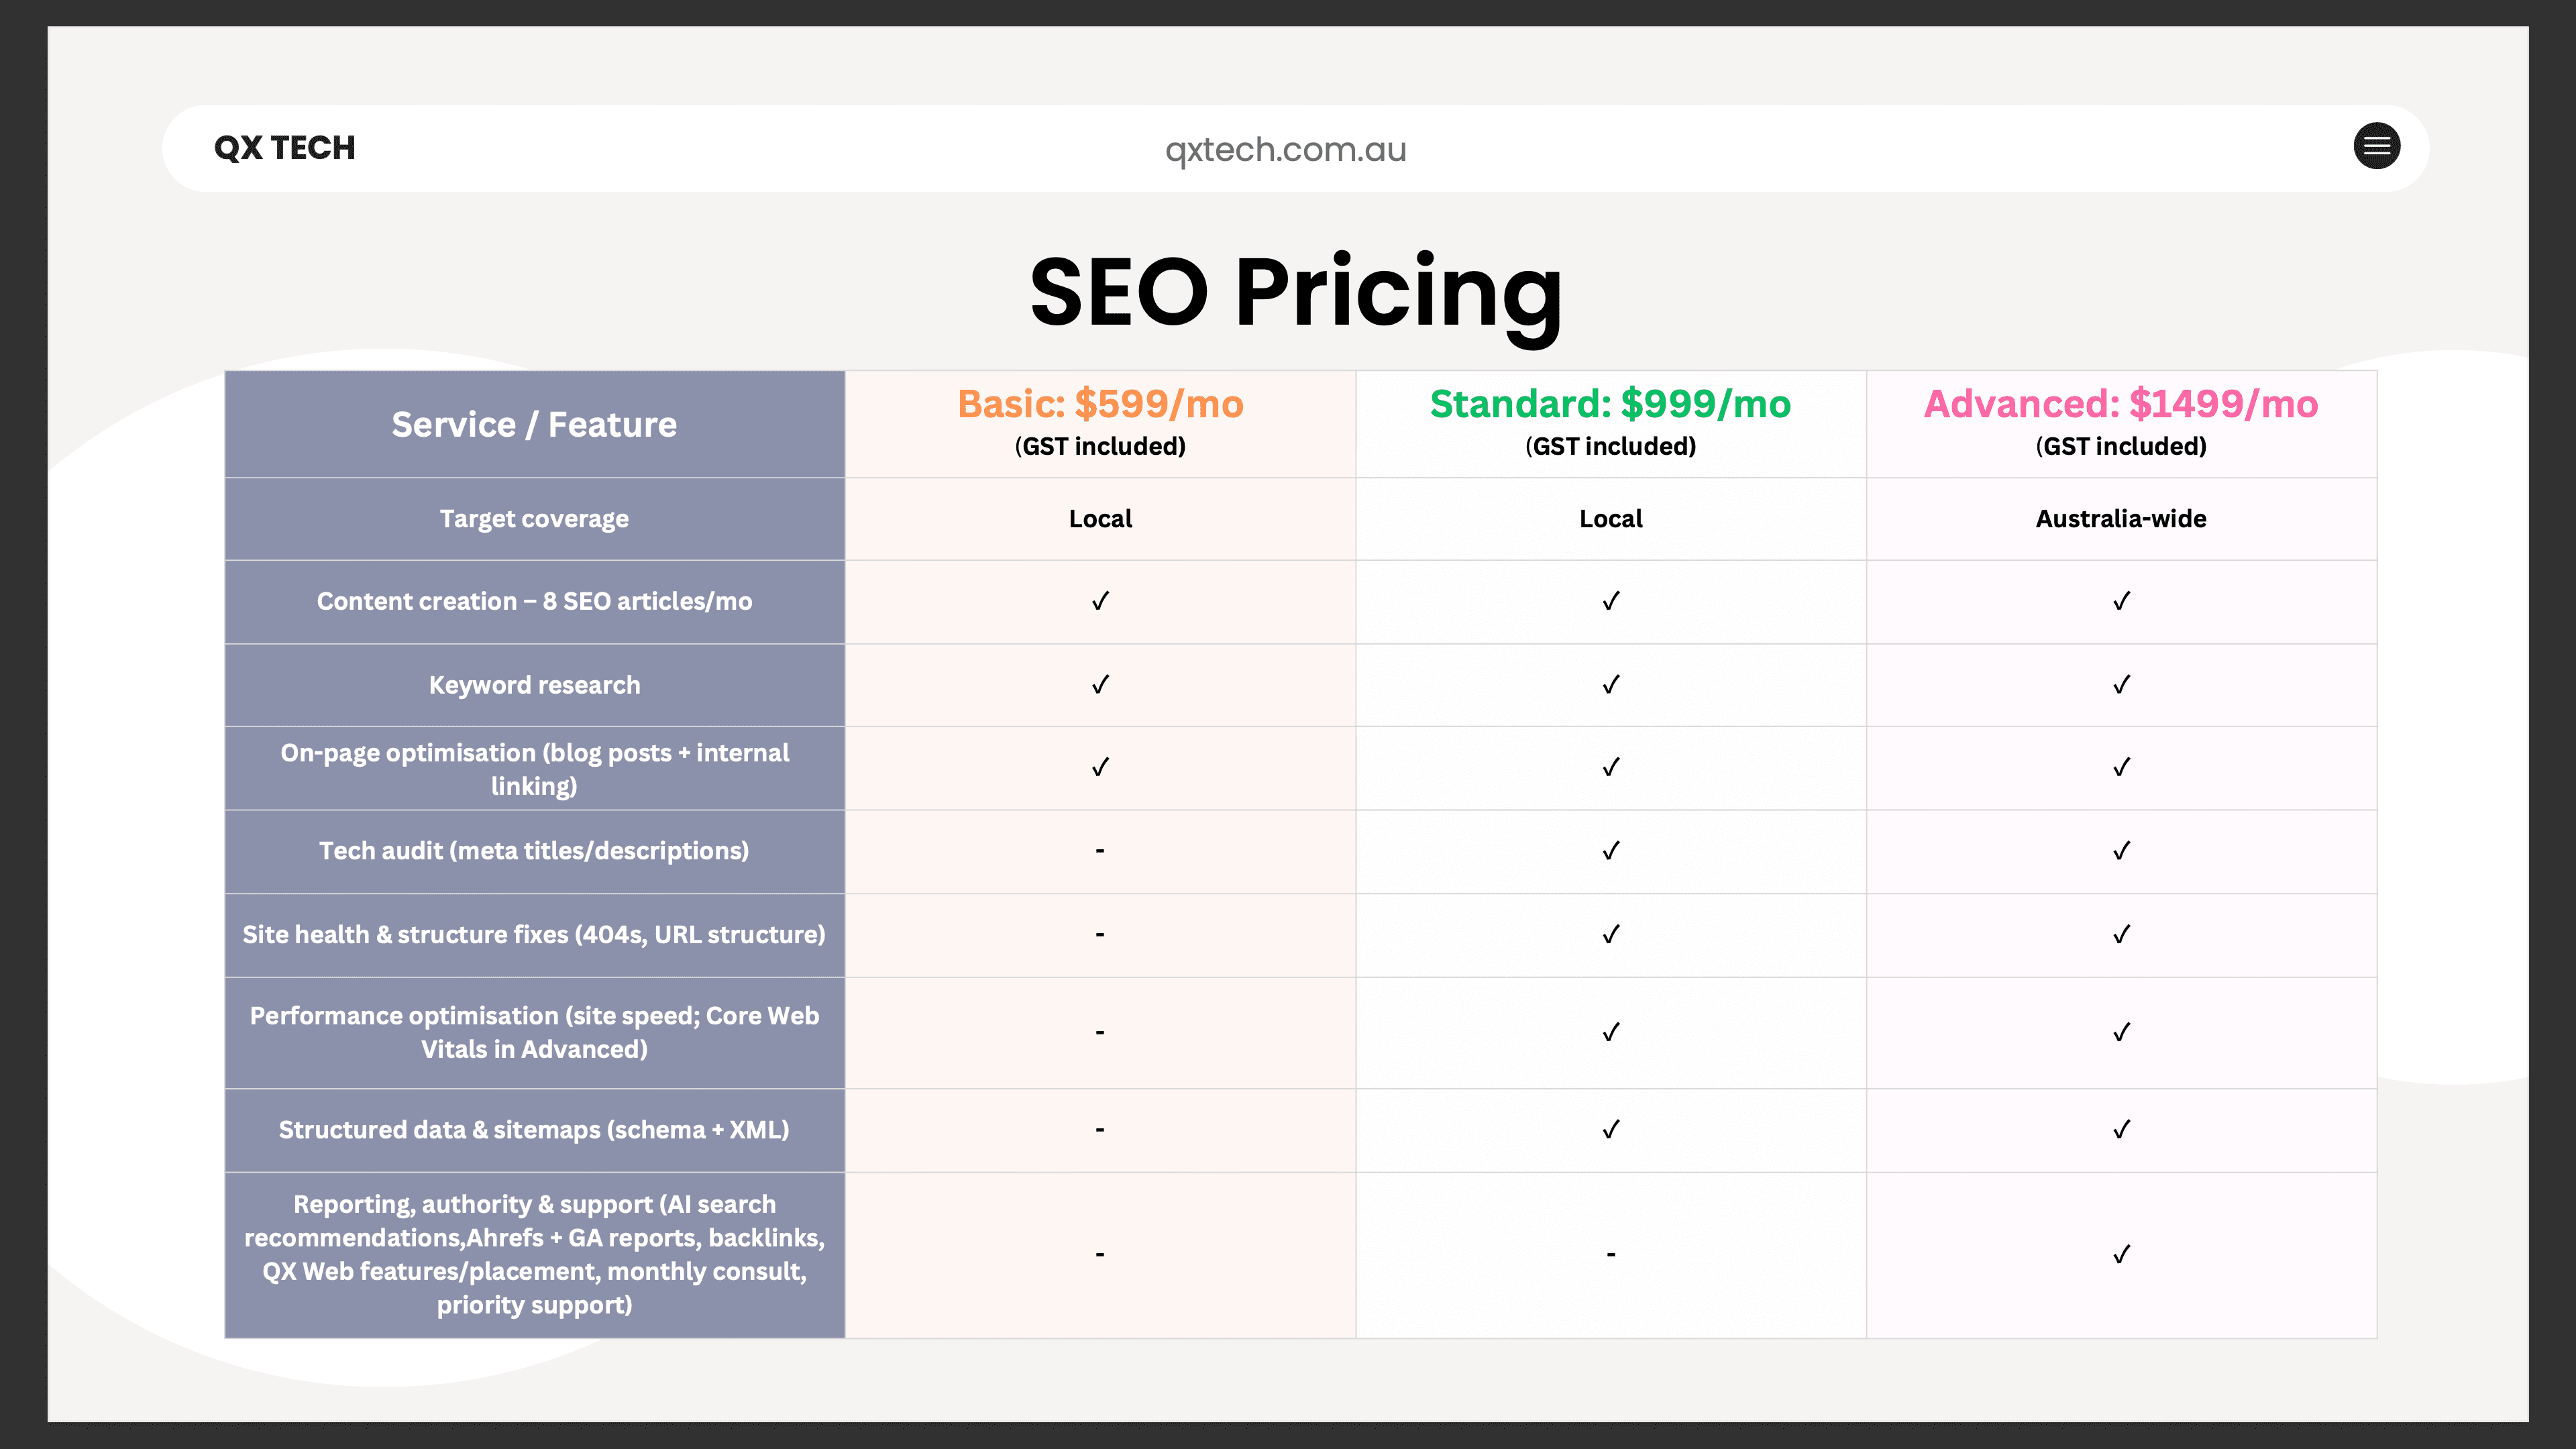The width and height of the screenshot is (2576, 1449).
Task: Click Standard checkmark for Tech audit
Action: pyautogui.click(x=1610, y=851)
